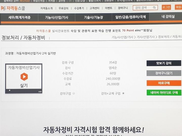Viewport: 182px width, 136px height.
Task: Open the 세무/회계자격증 menu
Action: (19, 17)
